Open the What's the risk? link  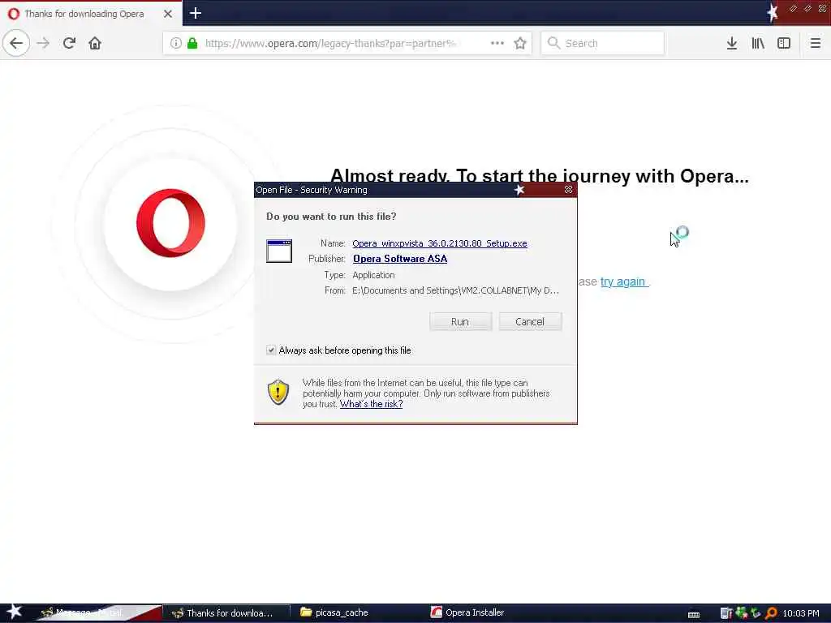pyautogui.click(x=371, y=404)
